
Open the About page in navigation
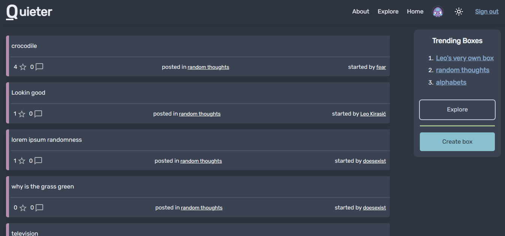361,12
